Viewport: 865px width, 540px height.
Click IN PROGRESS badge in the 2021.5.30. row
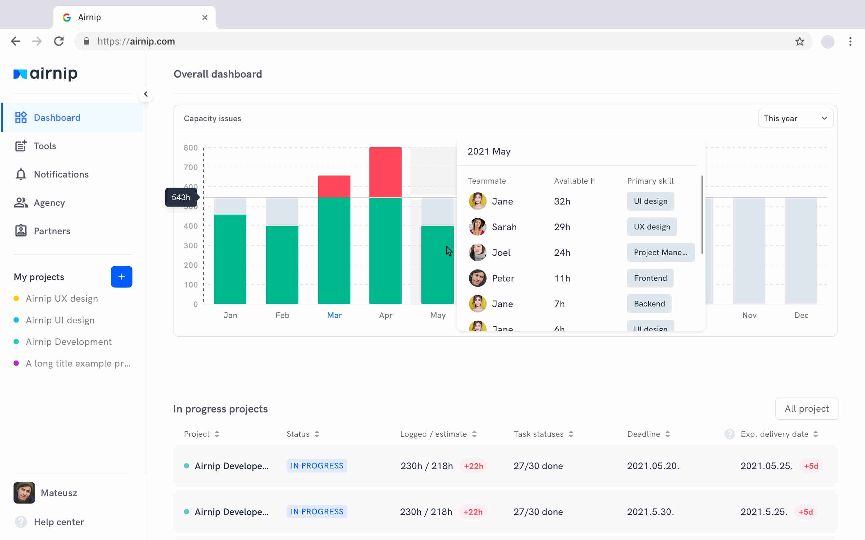pos(317,512)
